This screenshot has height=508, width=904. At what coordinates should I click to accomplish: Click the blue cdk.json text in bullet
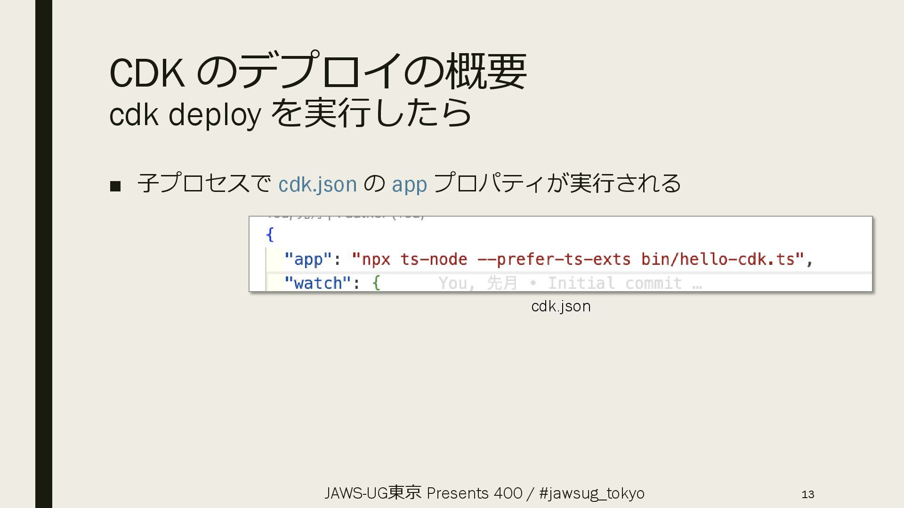pyautogui.click(x=317, y=184)
